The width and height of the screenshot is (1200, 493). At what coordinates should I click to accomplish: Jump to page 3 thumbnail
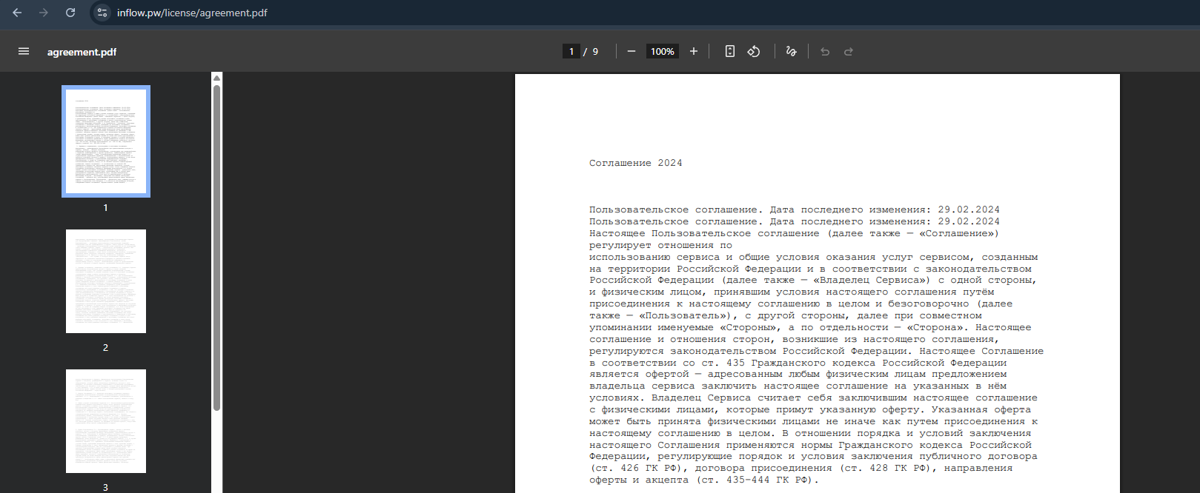[x=106, y=421]
